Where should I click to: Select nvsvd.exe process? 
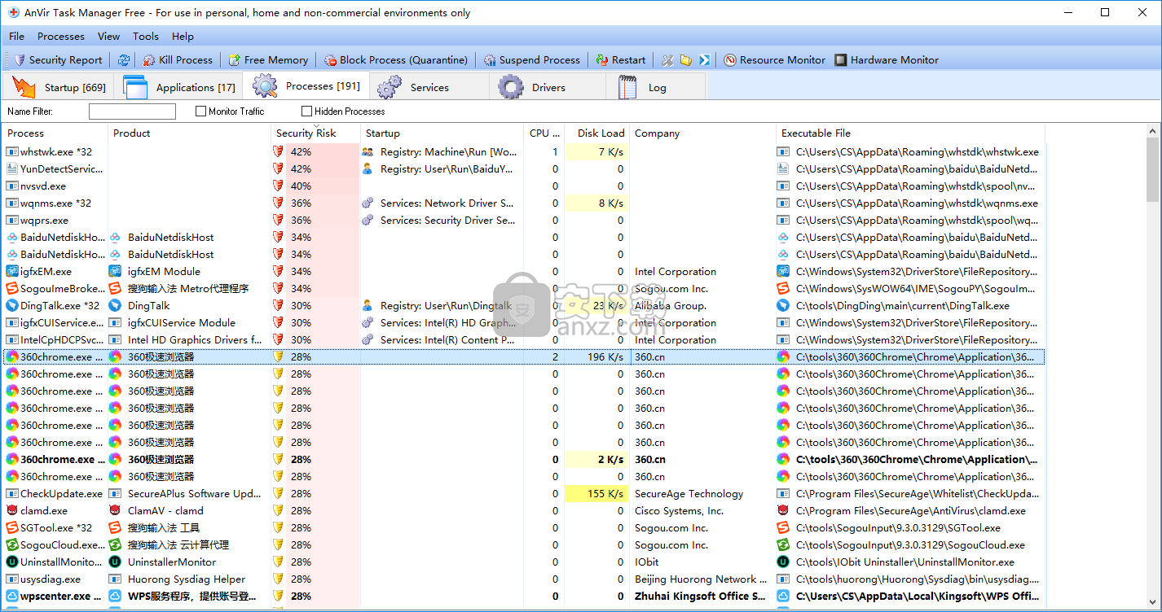coord(524,186)
